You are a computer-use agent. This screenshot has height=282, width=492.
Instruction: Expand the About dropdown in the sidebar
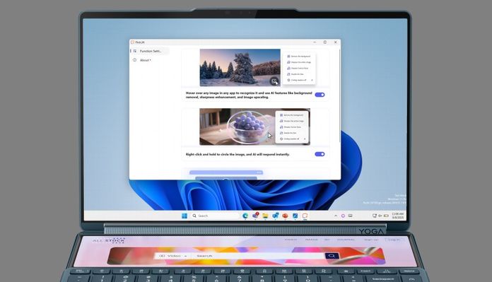tap(146, 60)
